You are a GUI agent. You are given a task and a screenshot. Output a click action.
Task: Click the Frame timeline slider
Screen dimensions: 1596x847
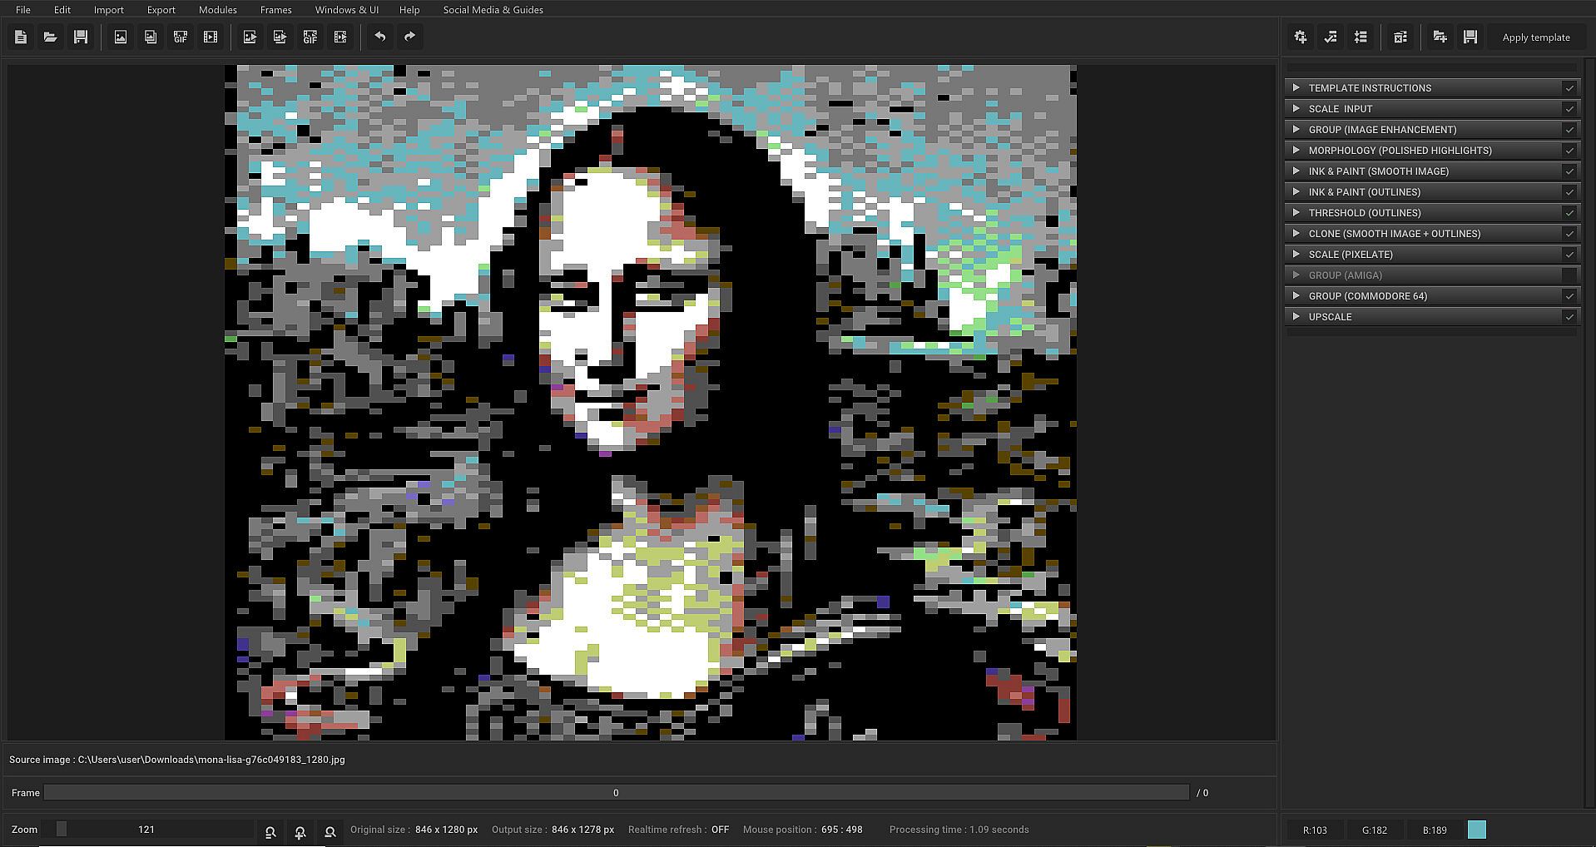tap(616, 793)
